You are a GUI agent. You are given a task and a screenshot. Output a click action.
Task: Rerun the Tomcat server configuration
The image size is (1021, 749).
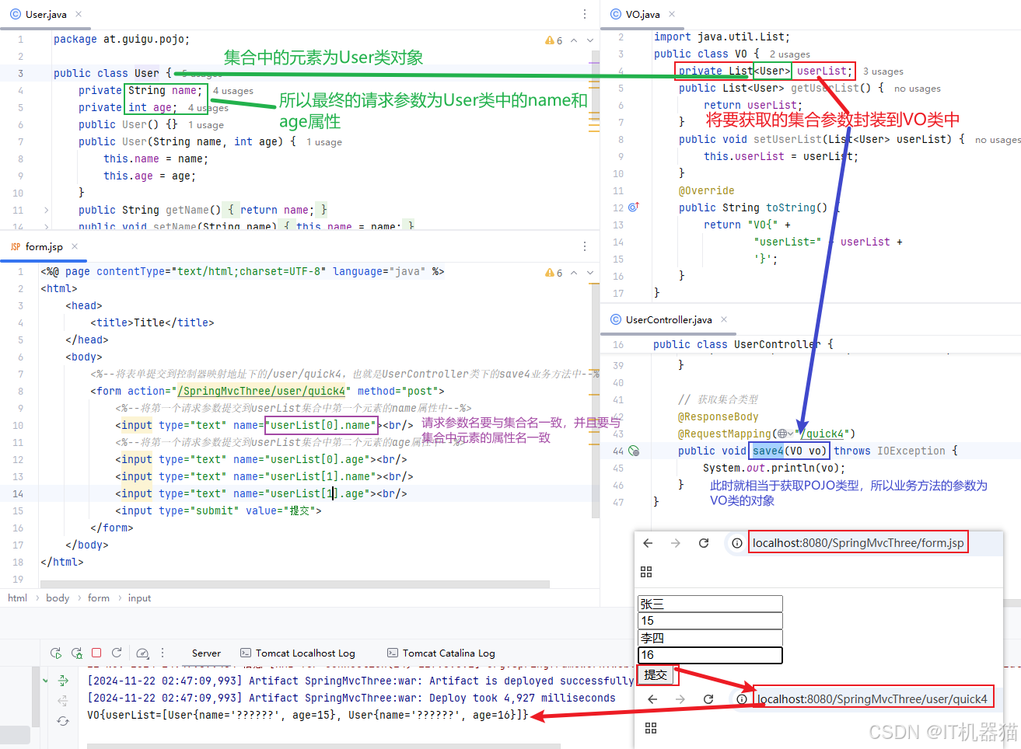pos(56,653)
